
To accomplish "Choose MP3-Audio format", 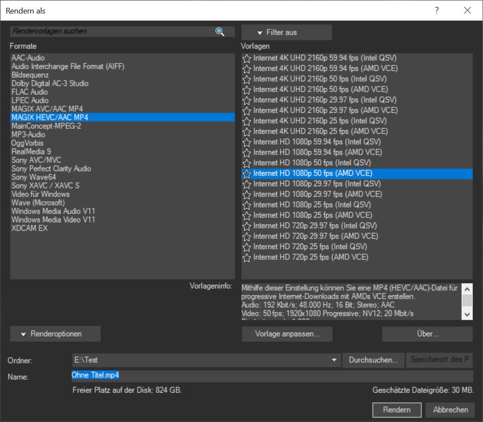I will tap(122, 135).
